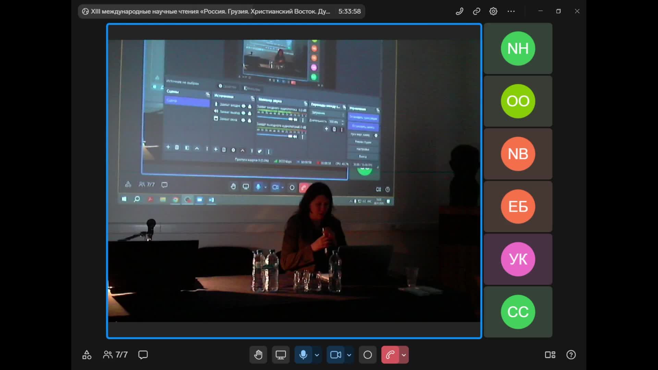Open the chat panel icon
The width and height of the screenshot is (658, 370).
tap(143, 355)
